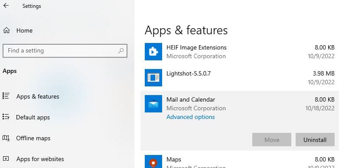Click the Settings window title text
The height and width of the screenshot is (168, 342).
point(32,6)
